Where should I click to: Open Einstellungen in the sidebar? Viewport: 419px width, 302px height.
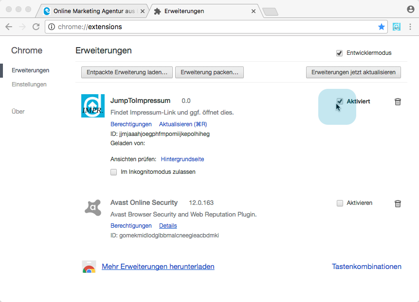click(29, 84)
